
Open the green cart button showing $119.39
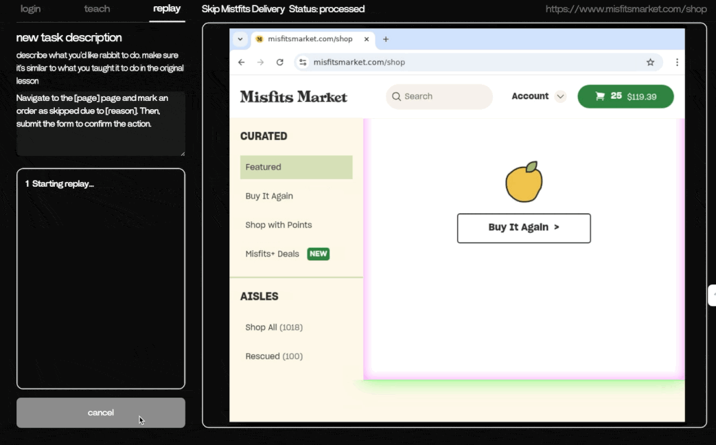(625, 97)
